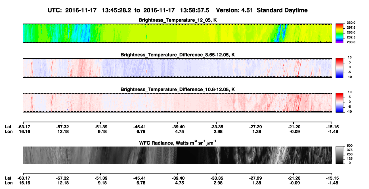Image resolution: width=369 pixels, height=189 pixels.
Task: Click the red-blue colorbar beside 10.6-12.05 panel
Action: click(340, 103)
